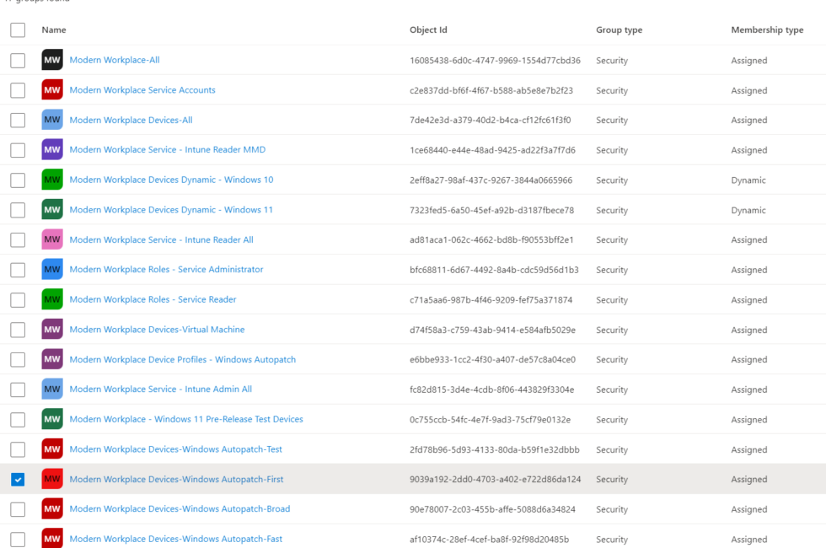Check the box for Modern Workplace Service Accounts
826x548 pixels.
pos(18,91)
